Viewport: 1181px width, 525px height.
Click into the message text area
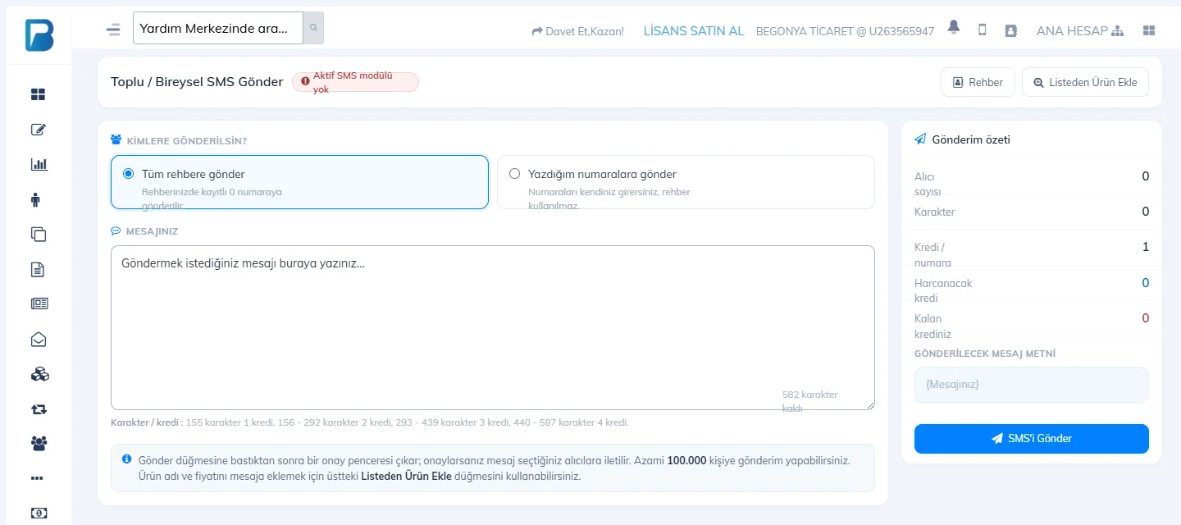(x=493, y=327)
